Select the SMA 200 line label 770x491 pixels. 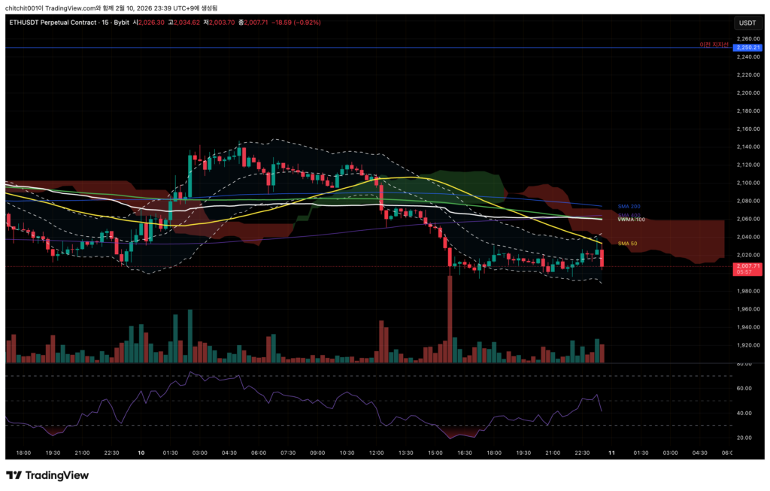629,206
